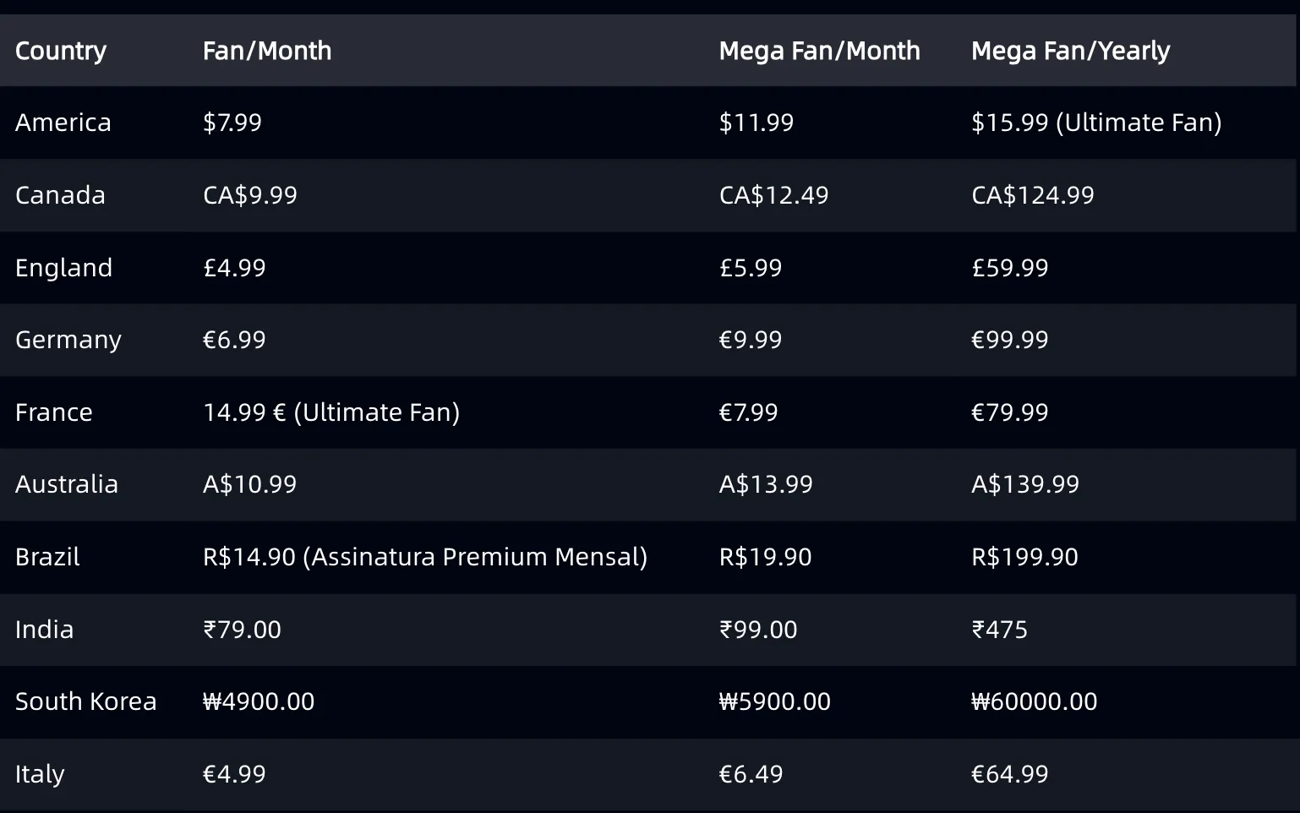Select the $15.99 (Ultimate Fan) cell
Viewport: 1300px width, 813px height.
(x=1096, y=123)
